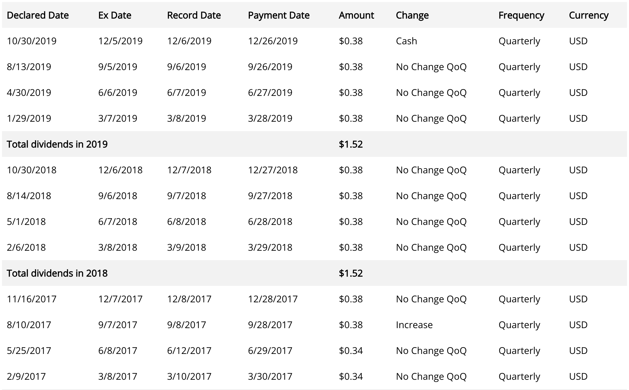The image size is (629, 390).
Task: Click the Frequency column header
Action: tap(521, 15)
